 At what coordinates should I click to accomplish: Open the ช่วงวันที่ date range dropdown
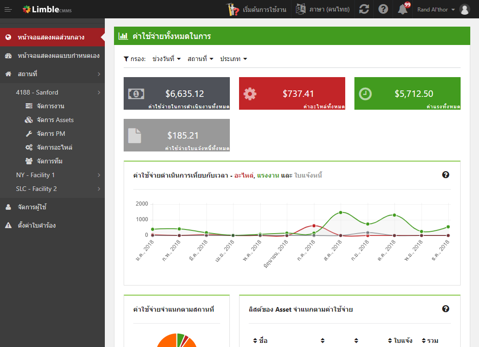click(x=166, y=59)
